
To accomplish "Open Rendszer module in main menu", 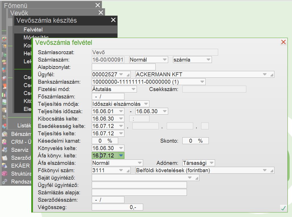I will point(21,182).
